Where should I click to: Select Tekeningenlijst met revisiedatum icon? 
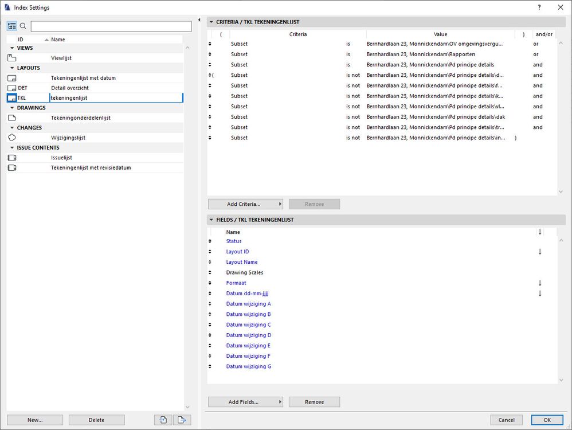[x=11, y=167]
